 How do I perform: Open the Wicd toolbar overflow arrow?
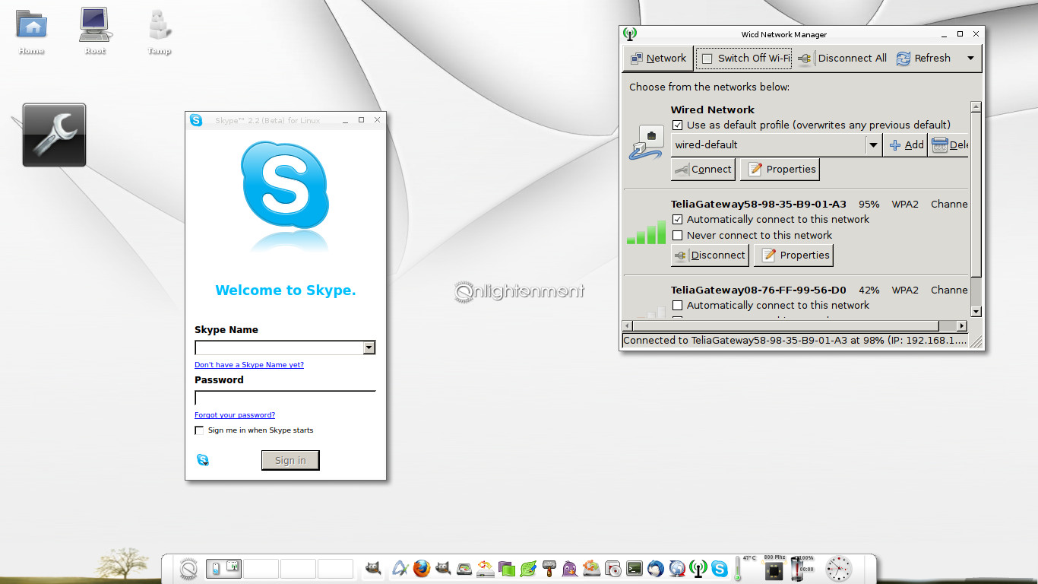point(970,58)
